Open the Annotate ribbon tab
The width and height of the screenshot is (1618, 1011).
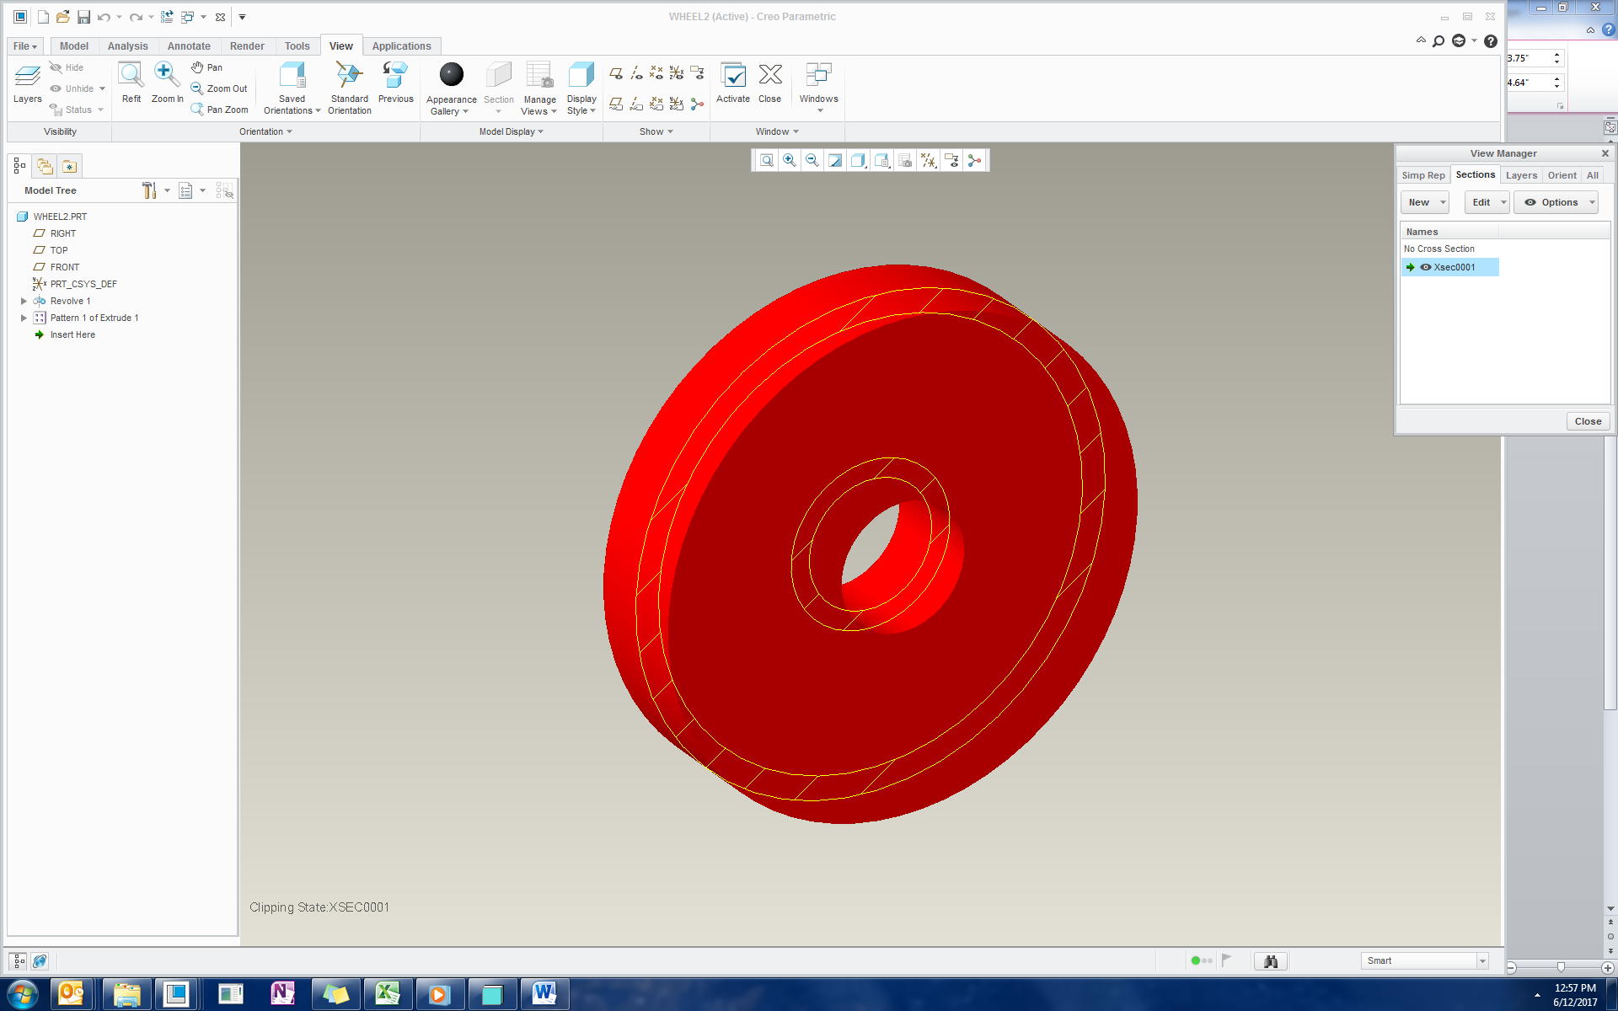click(189, 46)
